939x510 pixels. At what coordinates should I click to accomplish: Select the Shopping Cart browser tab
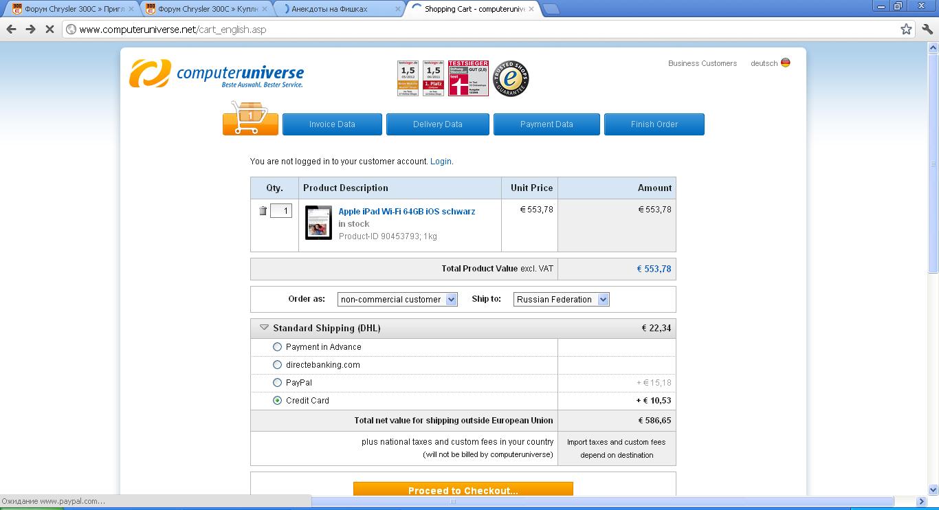click(473, 9)
